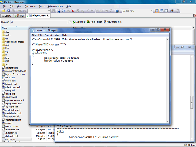Select the bubble.xslt file
Screen dimensions: 196x147
(10, 81)
